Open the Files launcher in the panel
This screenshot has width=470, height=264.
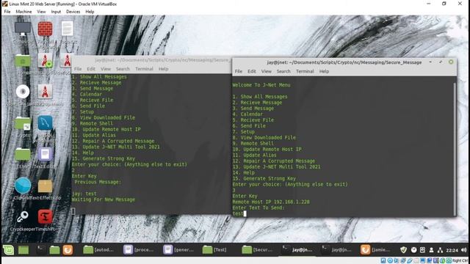coord(54,249)
